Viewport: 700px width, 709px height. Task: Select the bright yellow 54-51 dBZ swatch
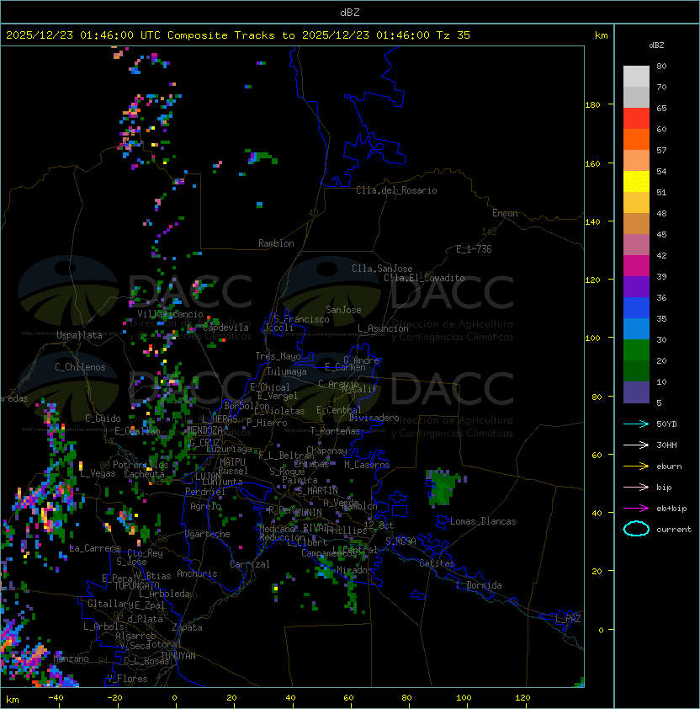pos(636,181)
